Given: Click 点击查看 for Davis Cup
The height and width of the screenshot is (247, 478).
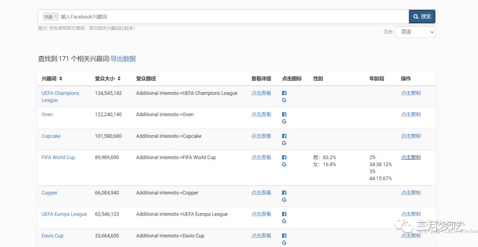Looking at the screenshot, I should (261, 236).
